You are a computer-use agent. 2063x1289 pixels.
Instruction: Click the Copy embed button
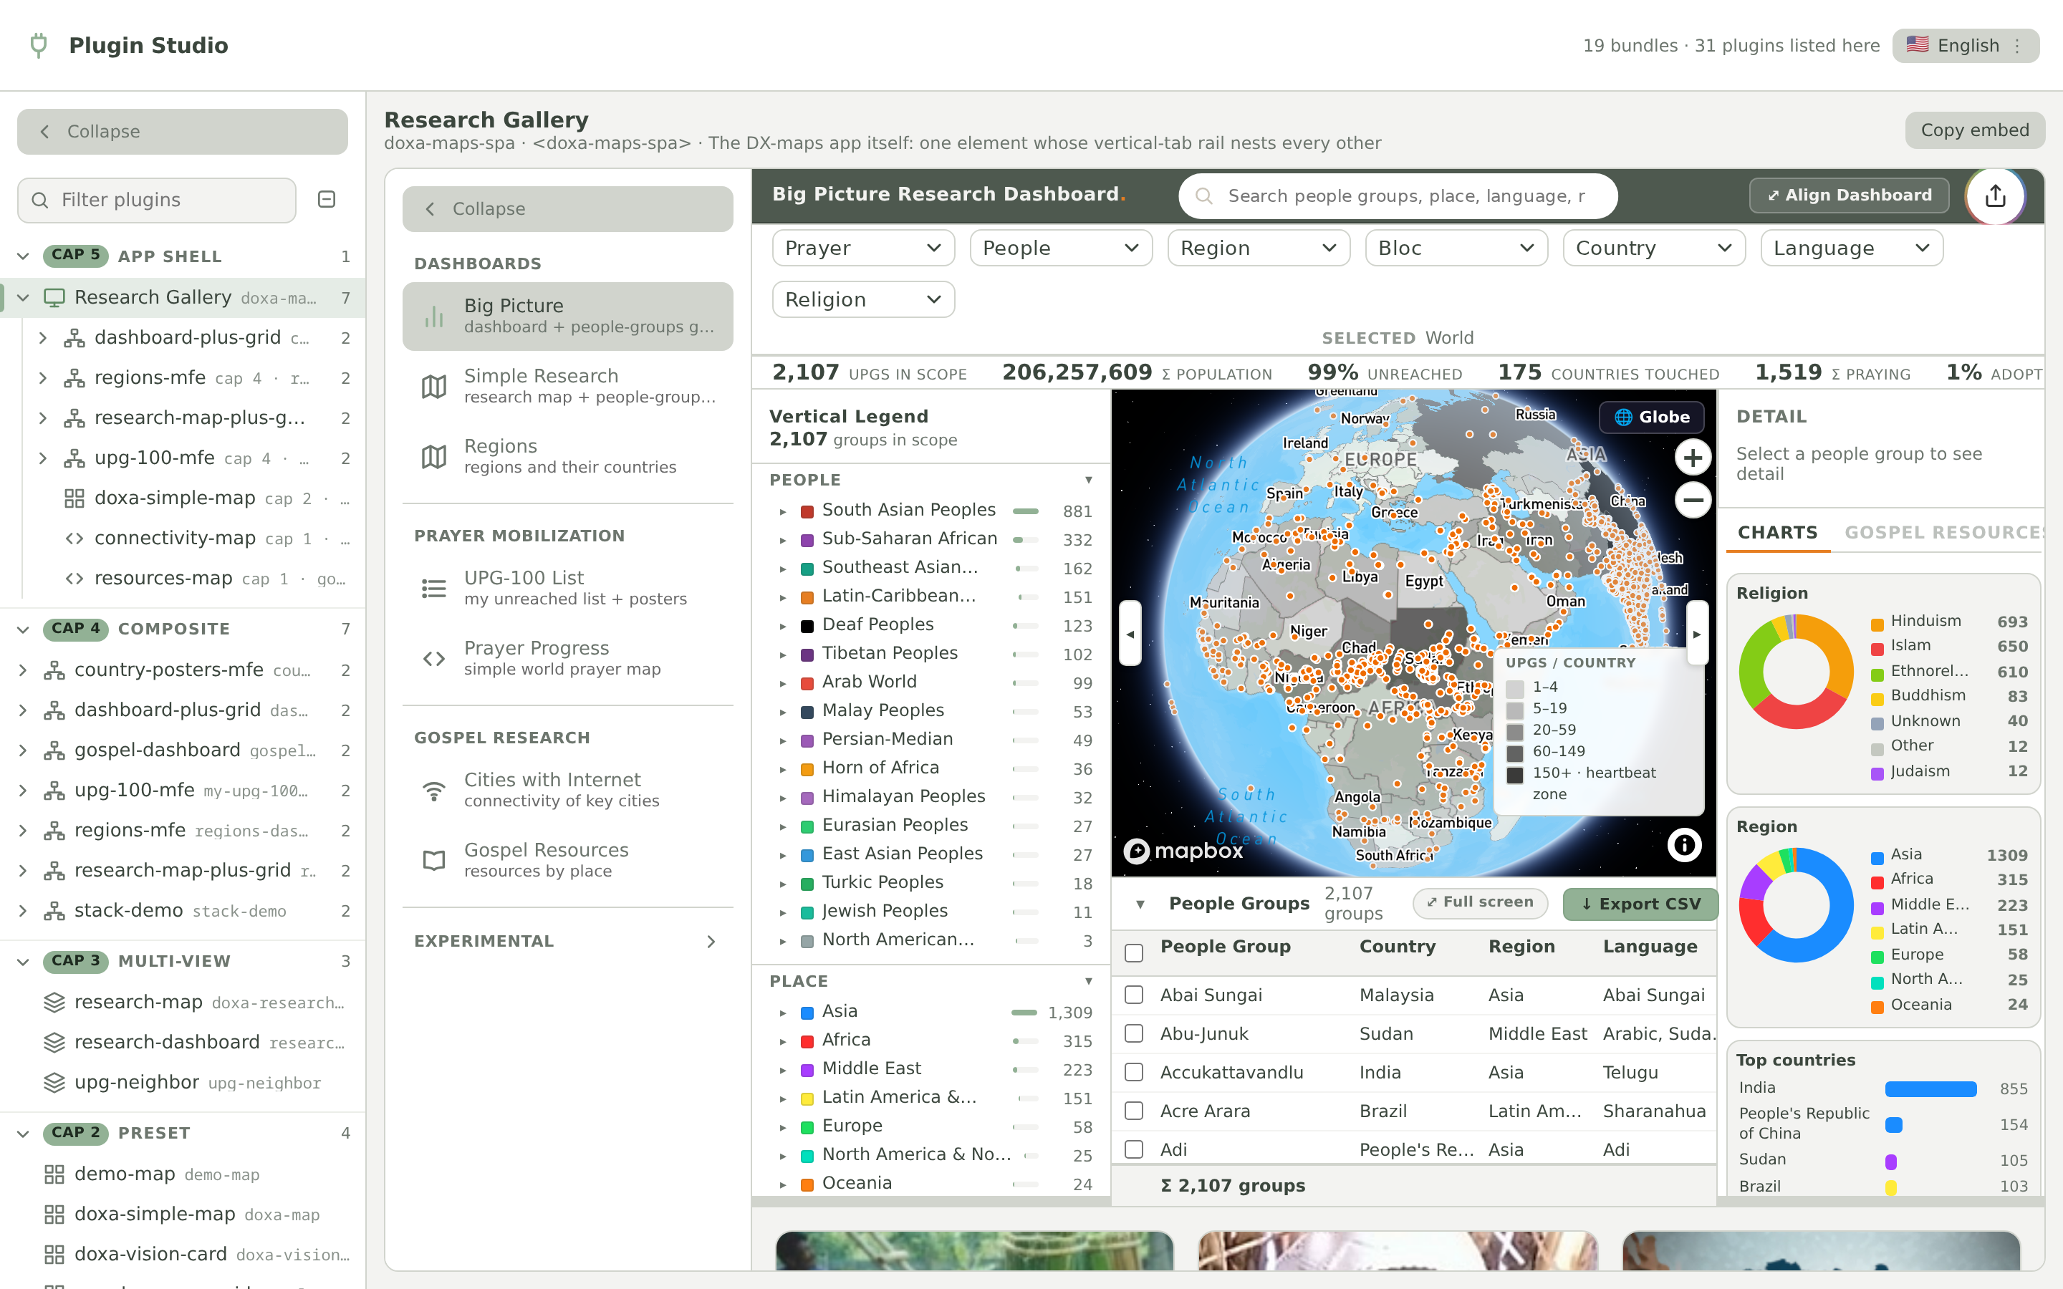(x=1974, y=130)
